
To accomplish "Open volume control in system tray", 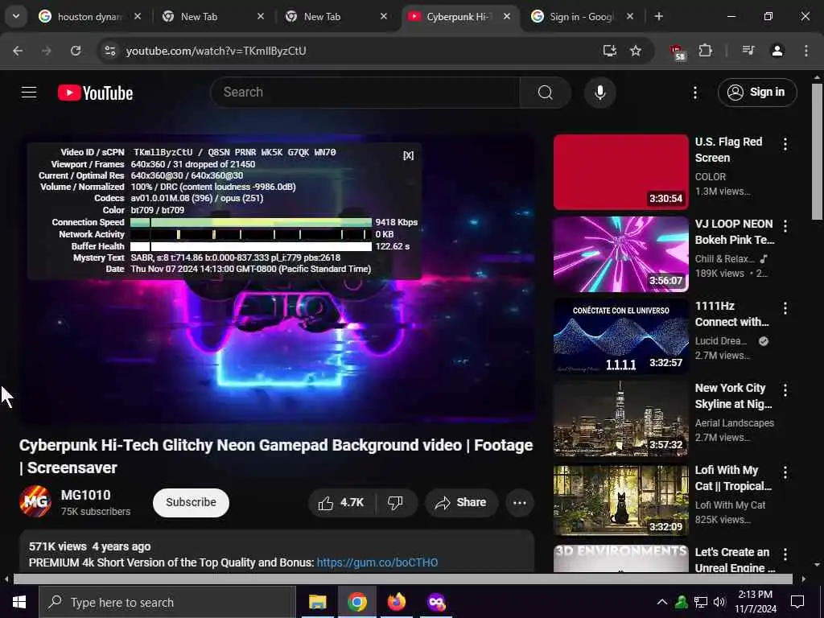I will (719, 602).
